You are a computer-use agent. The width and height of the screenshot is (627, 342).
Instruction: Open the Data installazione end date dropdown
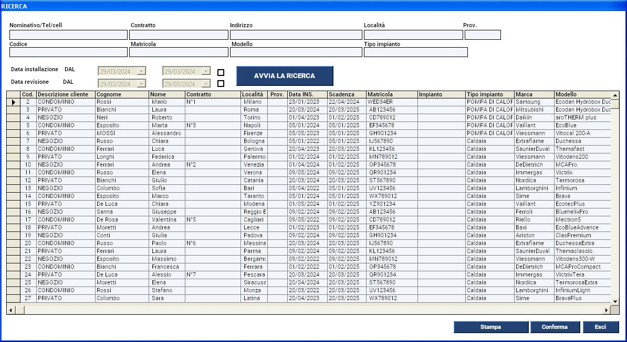tap(205, 71)
